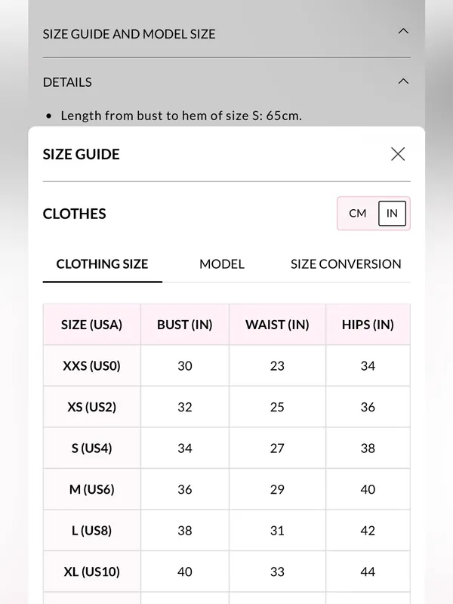Open the Model tab
The image size is (453, 604).
pyautogui.click(x=222, y=264)
